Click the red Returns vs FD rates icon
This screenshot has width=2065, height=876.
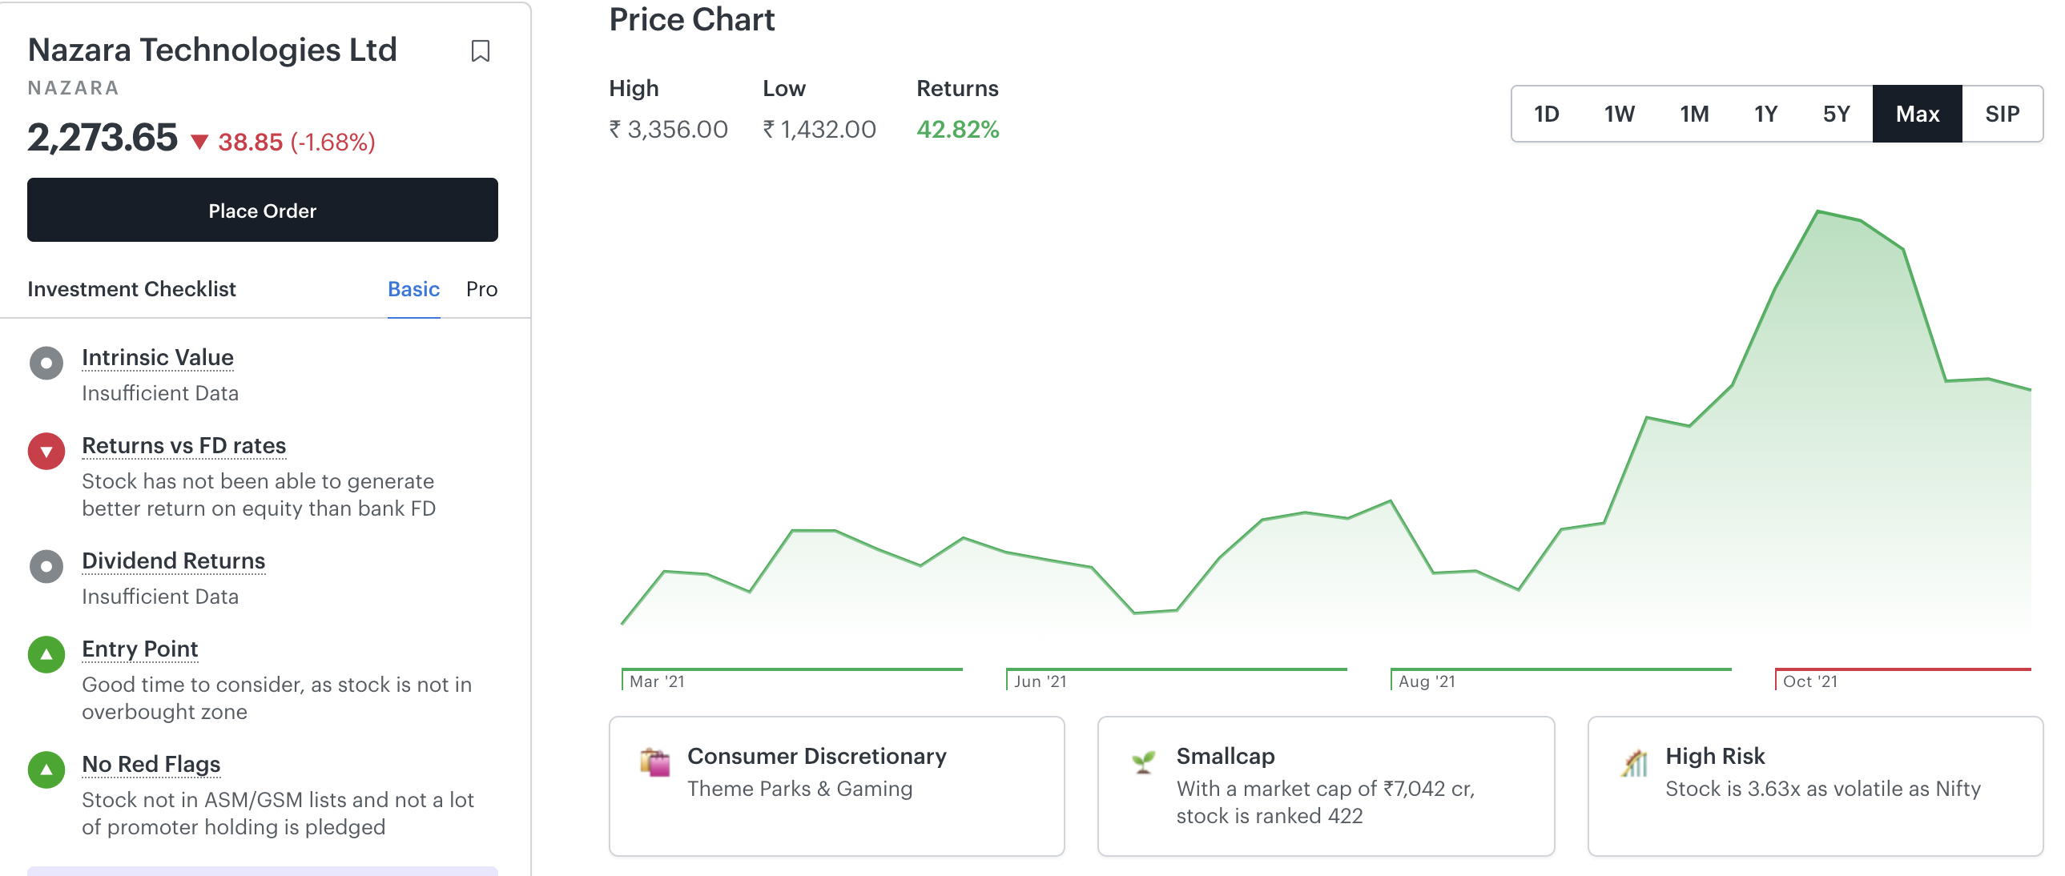click(46, 452)
